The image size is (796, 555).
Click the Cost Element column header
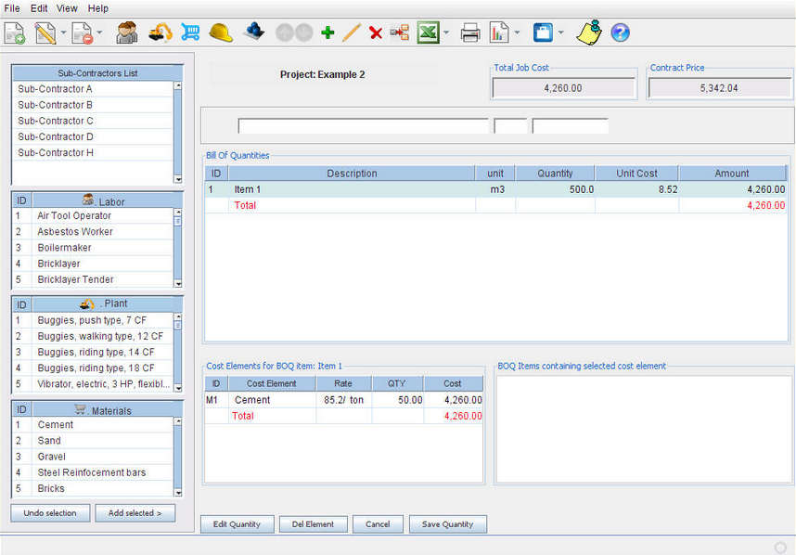tap(272, 383)
